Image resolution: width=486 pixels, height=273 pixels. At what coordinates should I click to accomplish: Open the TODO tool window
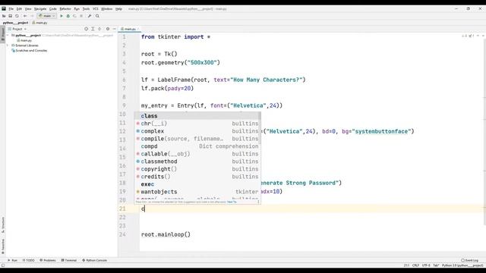(28, 260)
